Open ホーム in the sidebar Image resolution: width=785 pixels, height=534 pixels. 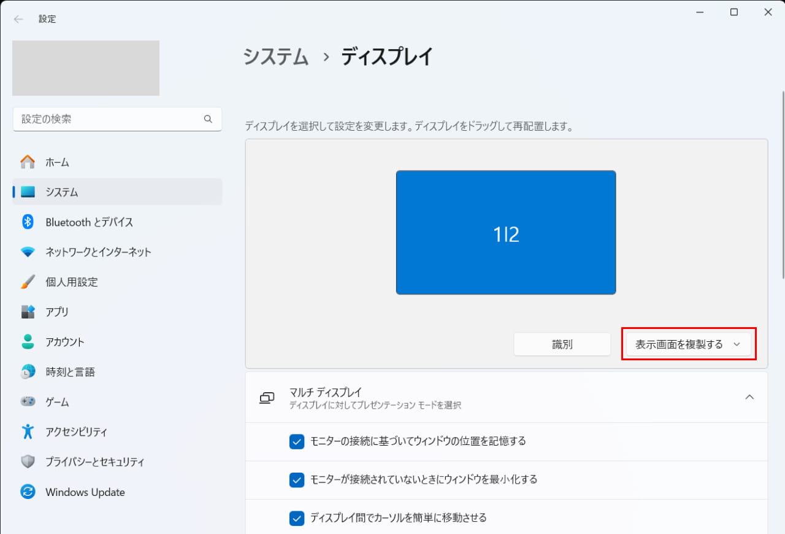(x=117, y=162)
